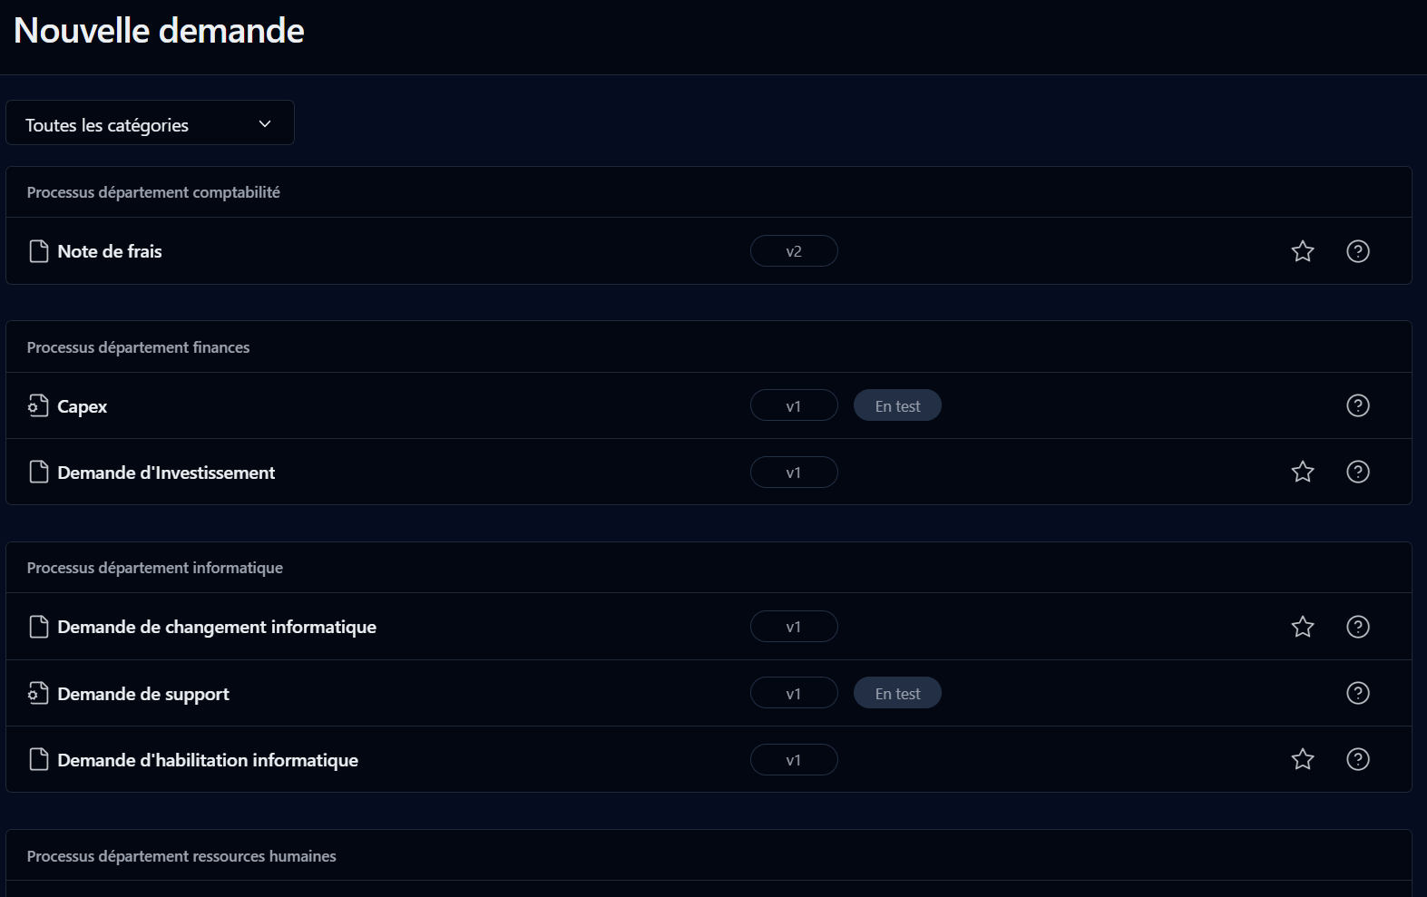
Task: Click the Demande de support file icon
Action: coord(38,694)
